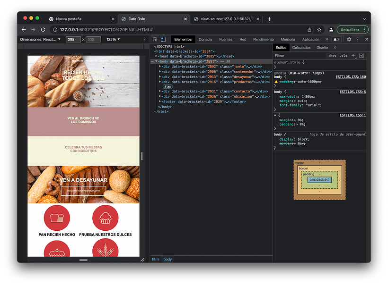Open the tab search chevron
Image resolution: width=388 pixels, height=285 pixels.
click(x=364, y=19)
